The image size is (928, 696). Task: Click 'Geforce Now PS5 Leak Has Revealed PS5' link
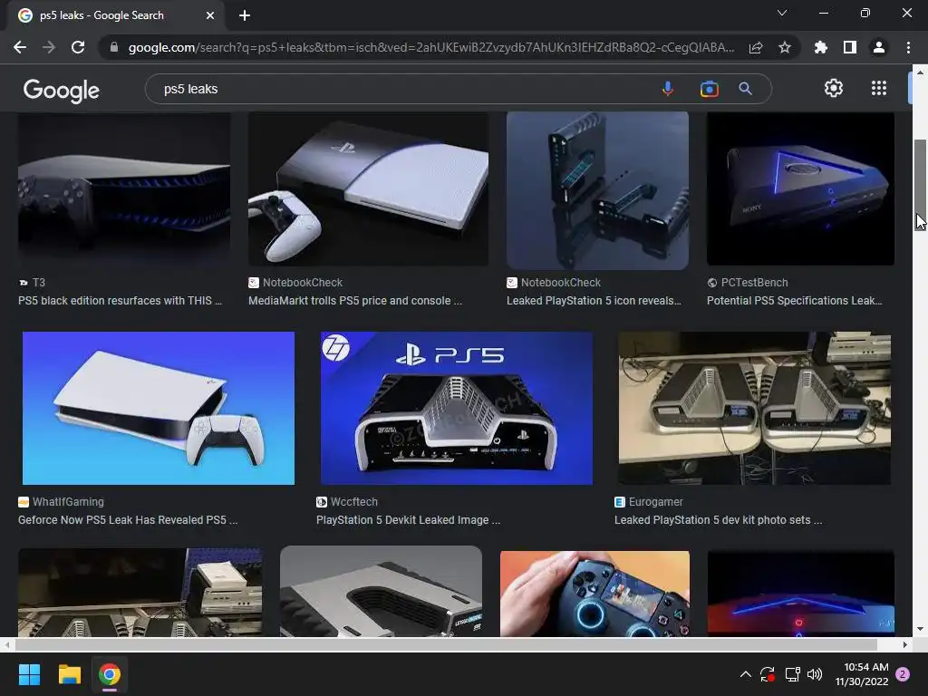(128, 519)
